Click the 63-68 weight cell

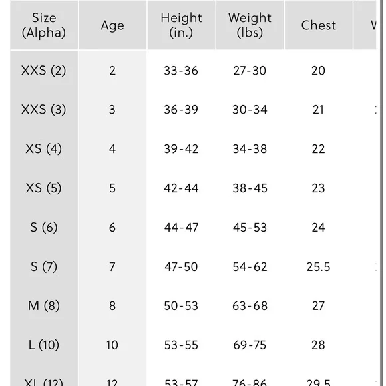tap(250, 306)
